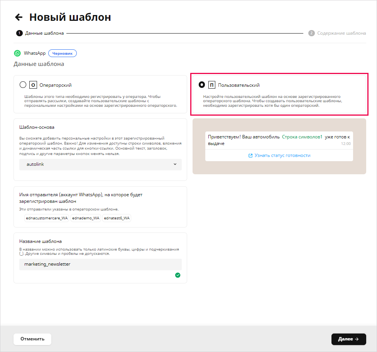Go to step 1 Данные шаблона
The width and height of the screenshot is (377, 352).
[40, 33]
